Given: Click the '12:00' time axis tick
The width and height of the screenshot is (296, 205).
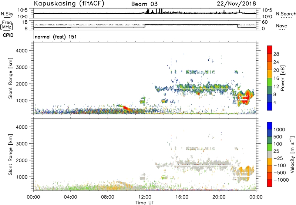Looking at the screenshot, I should pos(145,197).
